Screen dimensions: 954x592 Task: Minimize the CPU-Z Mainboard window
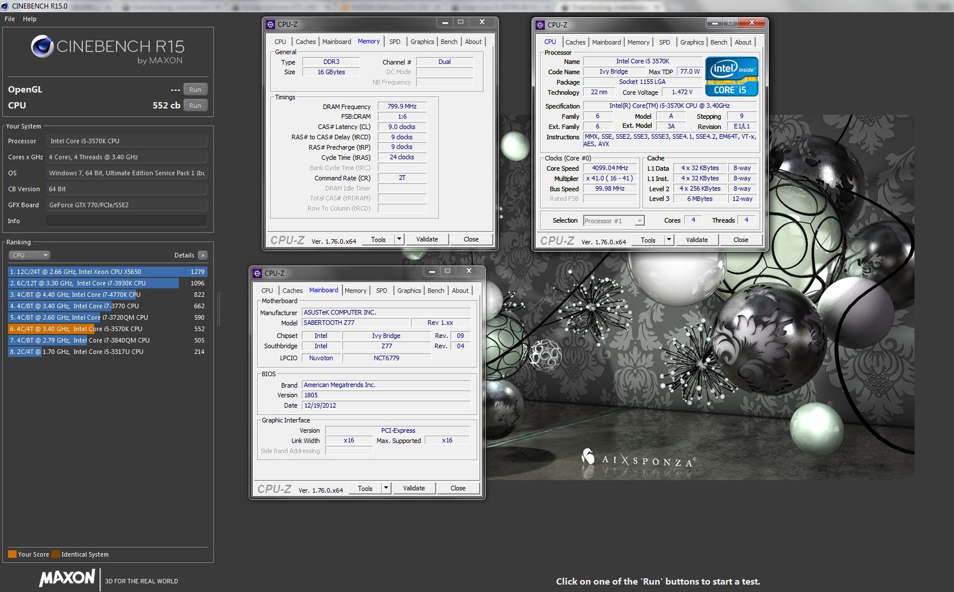[x=432, y=271]
